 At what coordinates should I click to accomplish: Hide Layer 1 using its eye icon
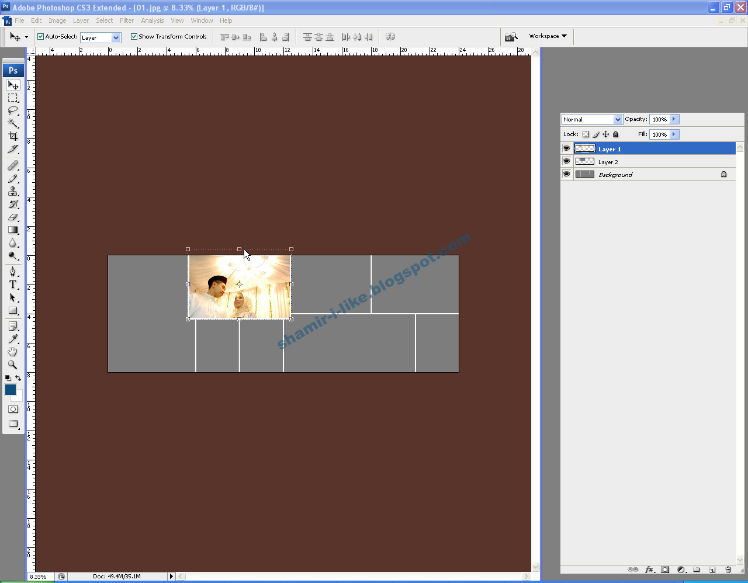(x=566, y=148)
